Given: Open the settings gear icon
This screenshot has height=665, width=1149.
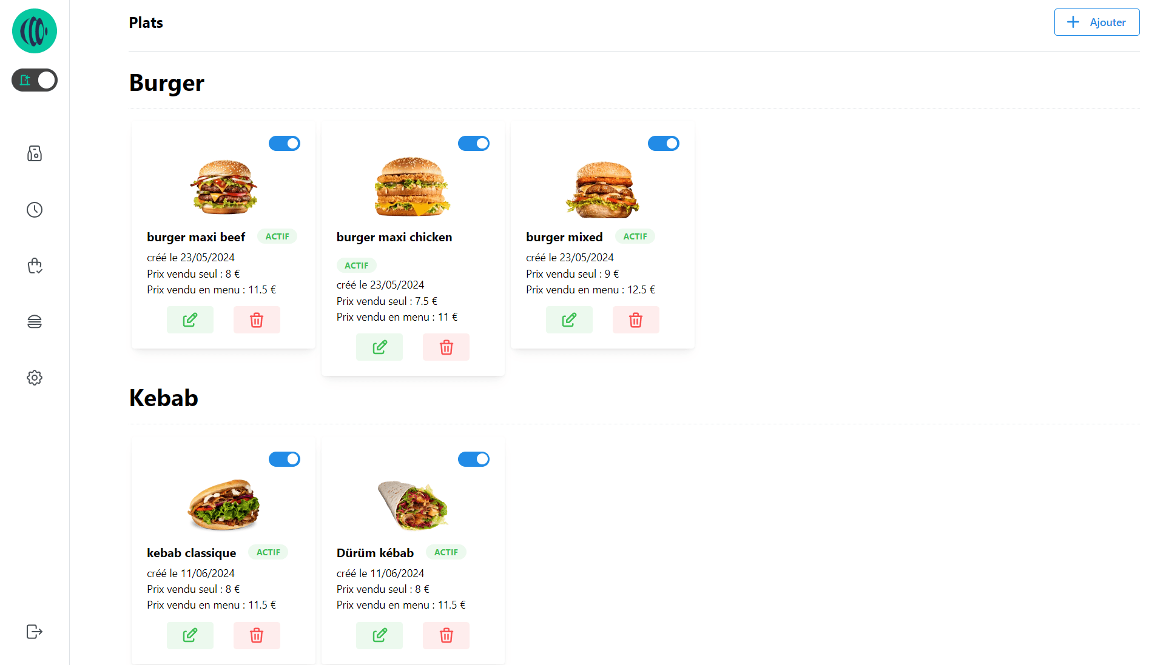Looking at the screenshot, I should click(35, 378).
